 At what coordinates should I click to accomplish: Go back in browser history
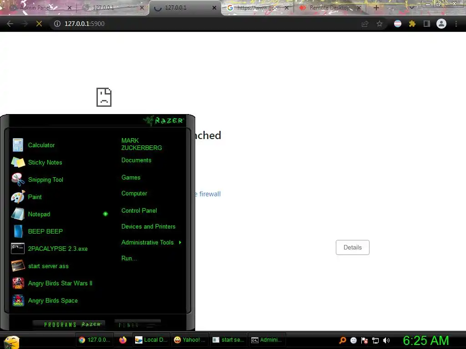[10, 24]
